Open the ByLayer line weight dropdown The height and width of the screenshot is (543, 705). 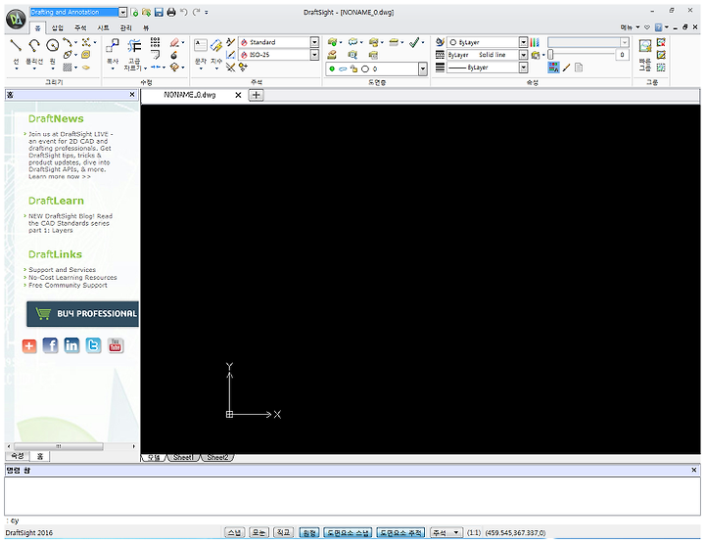523,68
